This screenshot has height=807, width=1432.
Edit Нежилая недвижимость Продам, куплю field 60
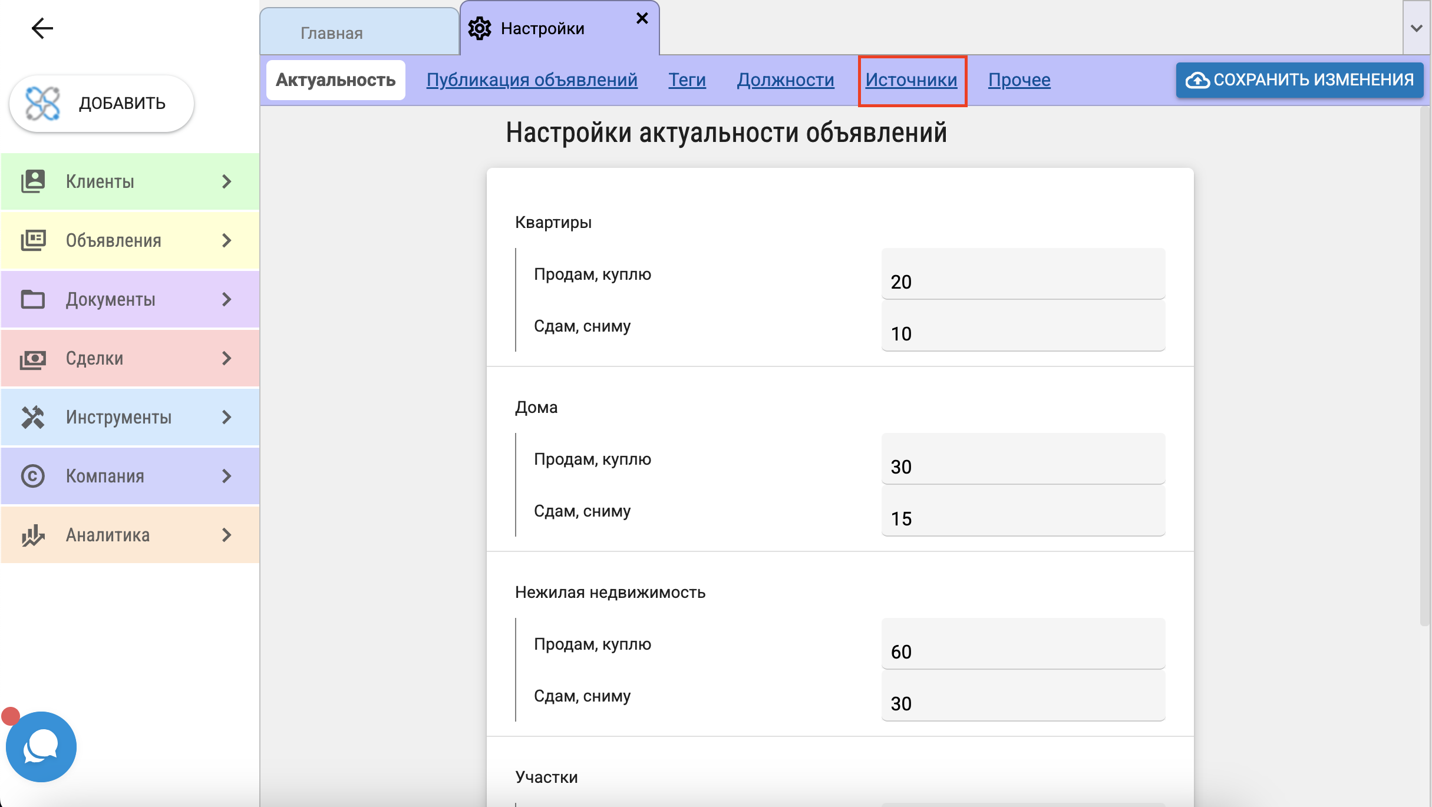click(1023, 644)
